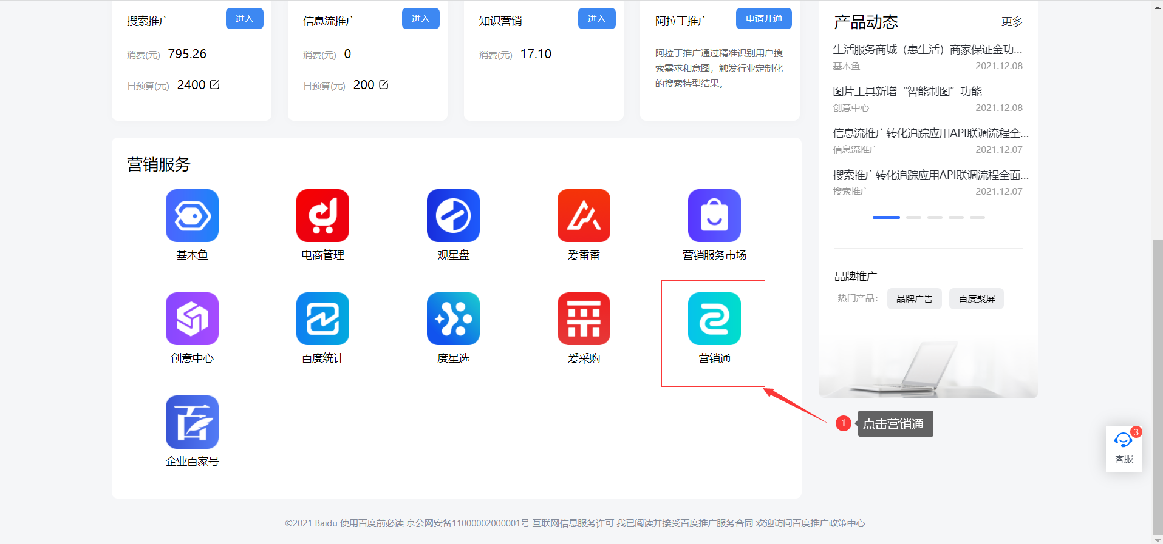Open the 基木鱼 service icon
The image size is (1163, 544).
[x=192, y=215]
